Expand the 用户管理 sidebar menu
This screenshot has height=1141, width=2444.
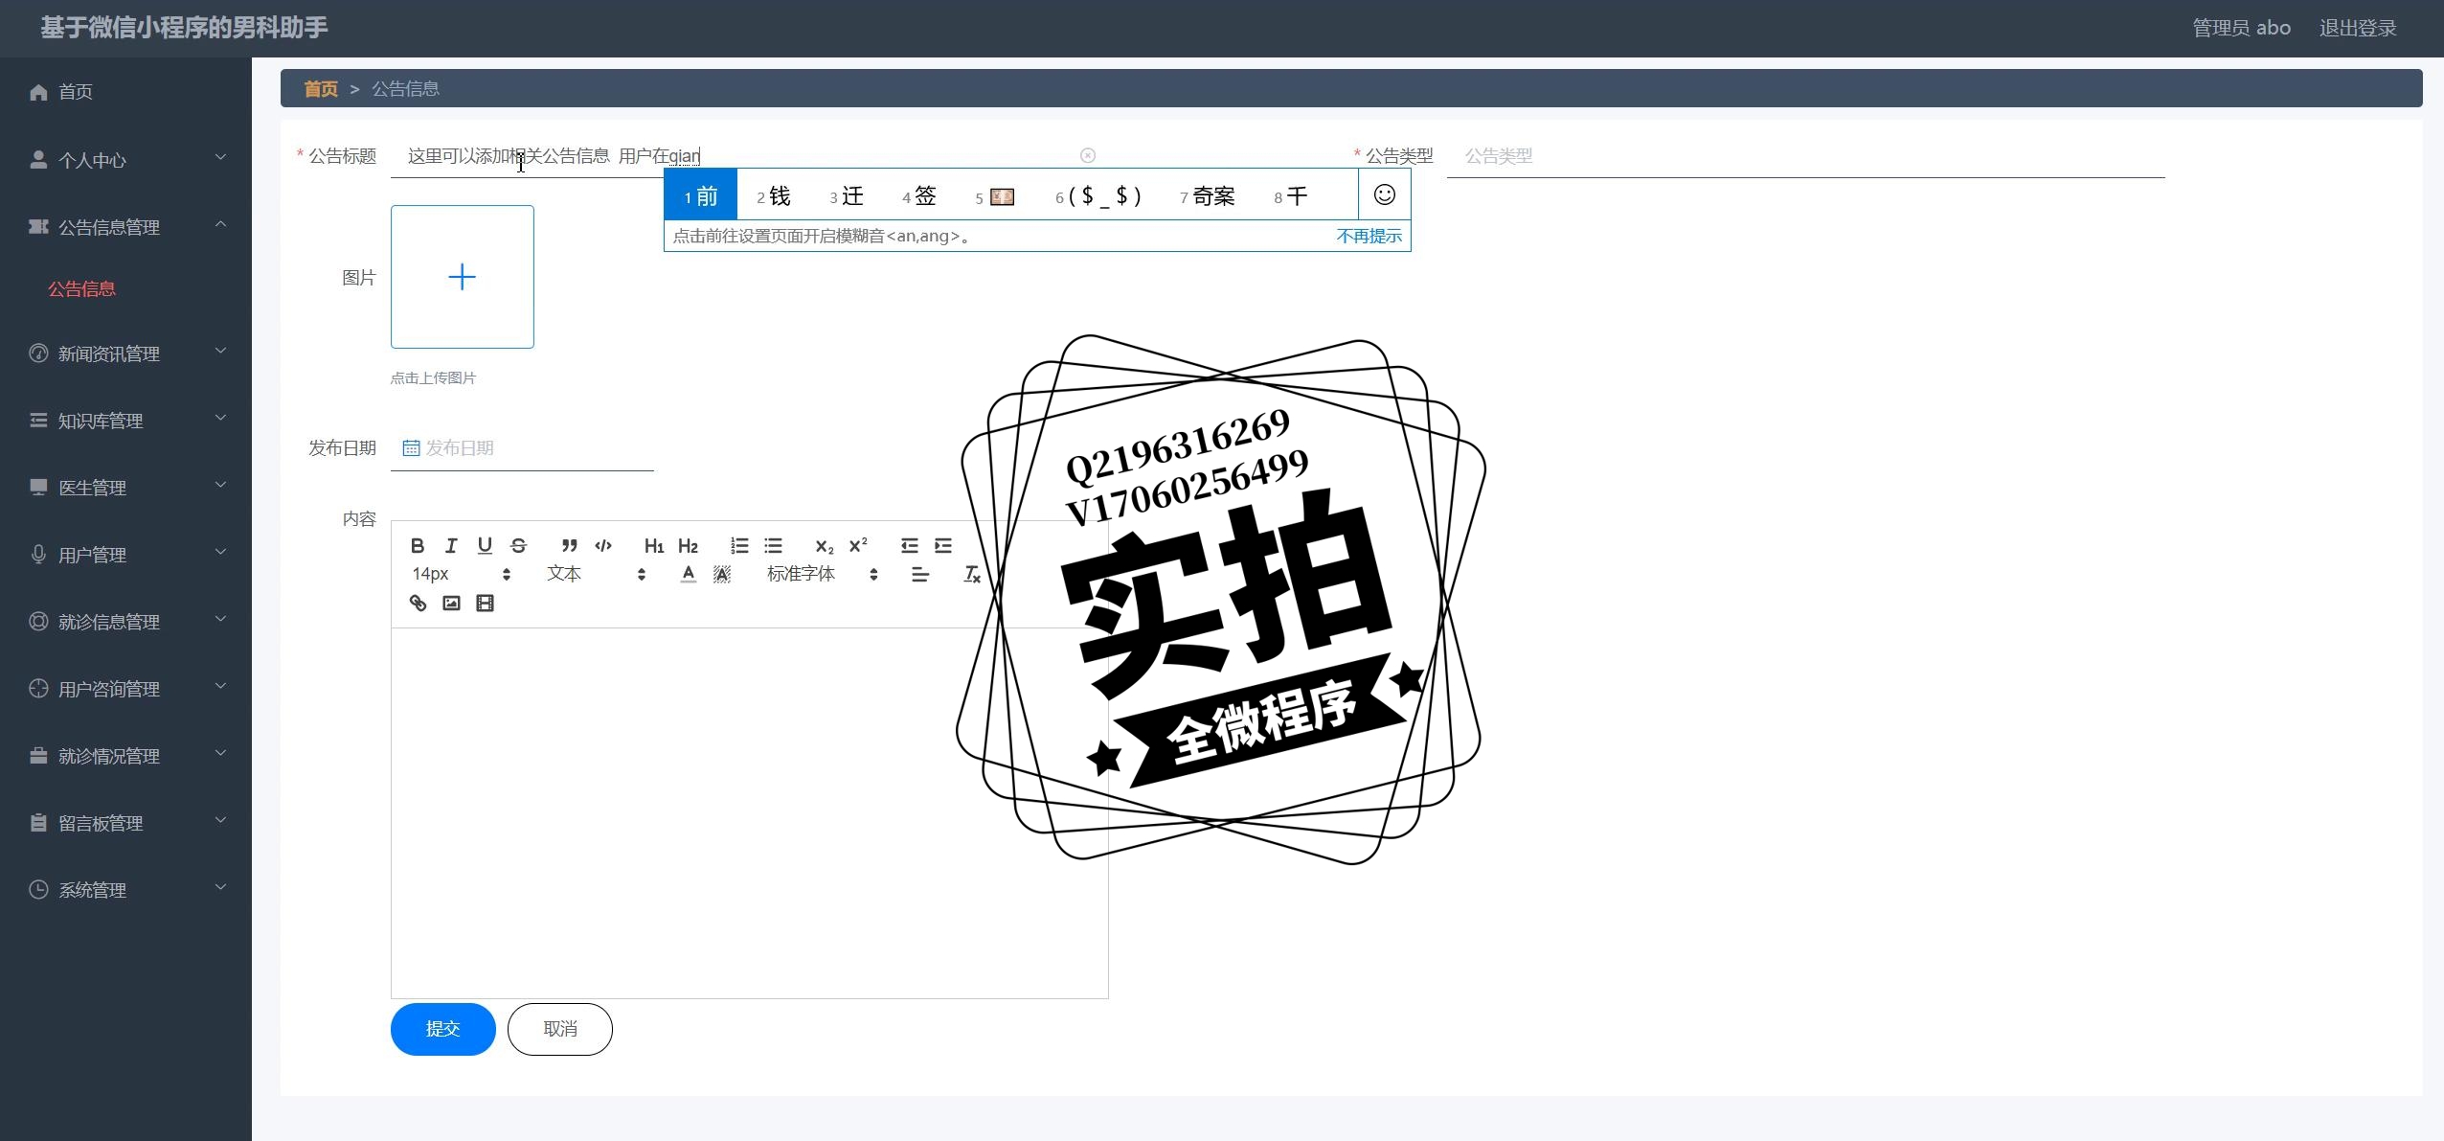[125, 555]
